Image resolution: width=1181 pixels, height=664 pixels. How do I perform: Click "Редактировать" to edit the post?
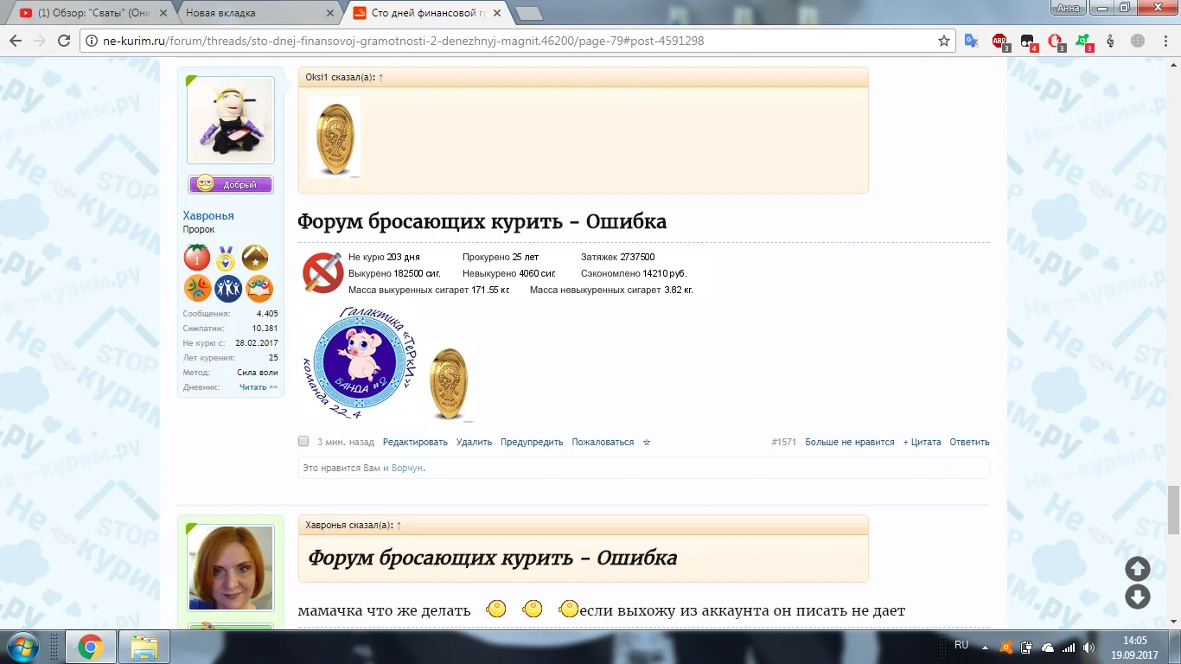pyautogui.click(x=415, y=442)
